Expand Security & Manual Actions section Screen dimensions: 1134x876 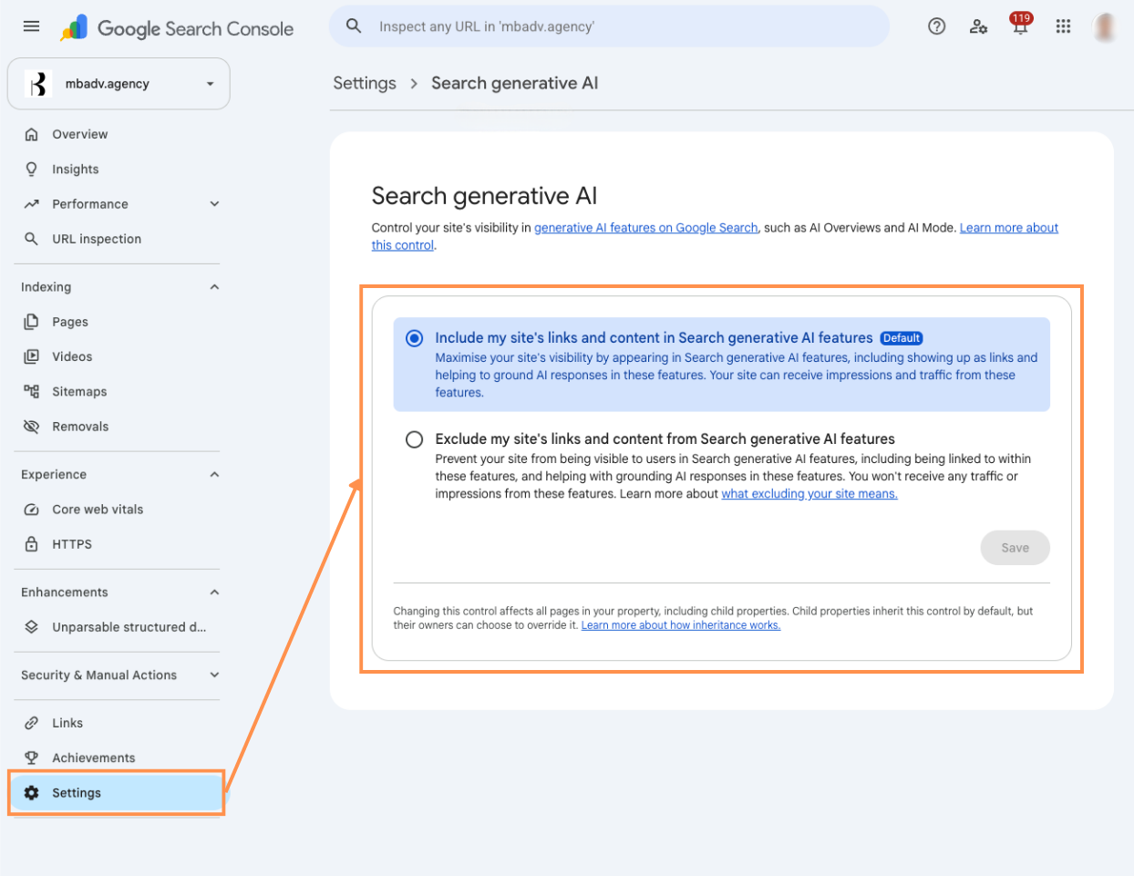(x=215, y=675)
